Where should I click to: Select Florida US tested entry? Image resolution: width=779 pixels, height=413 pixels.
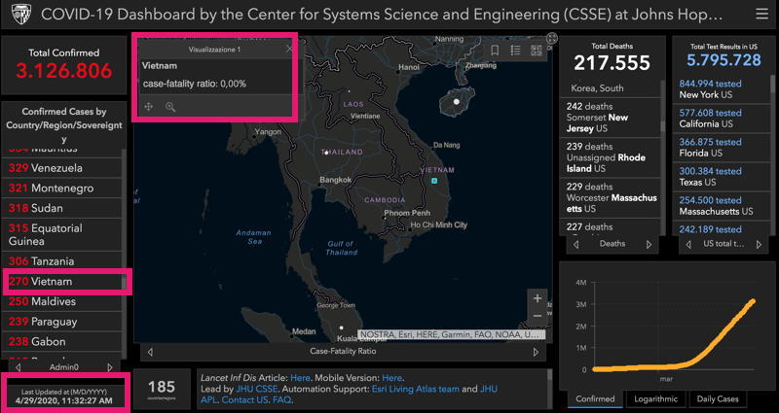pos(721,148)
